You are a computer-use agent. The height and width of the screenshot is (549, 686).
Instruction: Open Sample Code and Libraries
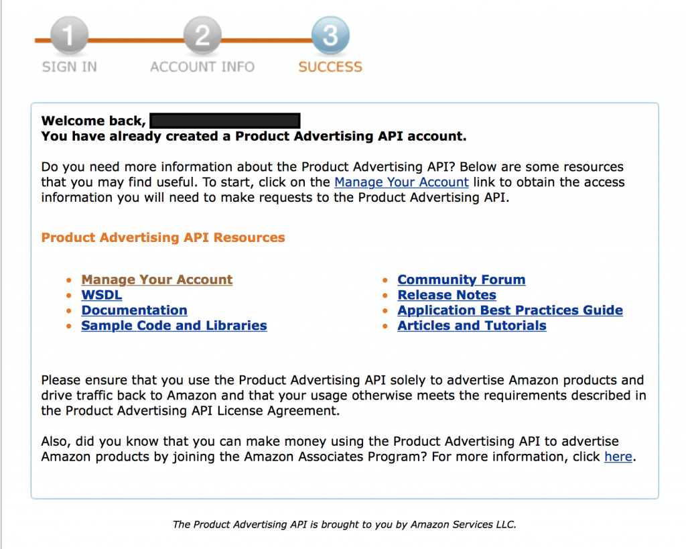click(x=174, y=326)
